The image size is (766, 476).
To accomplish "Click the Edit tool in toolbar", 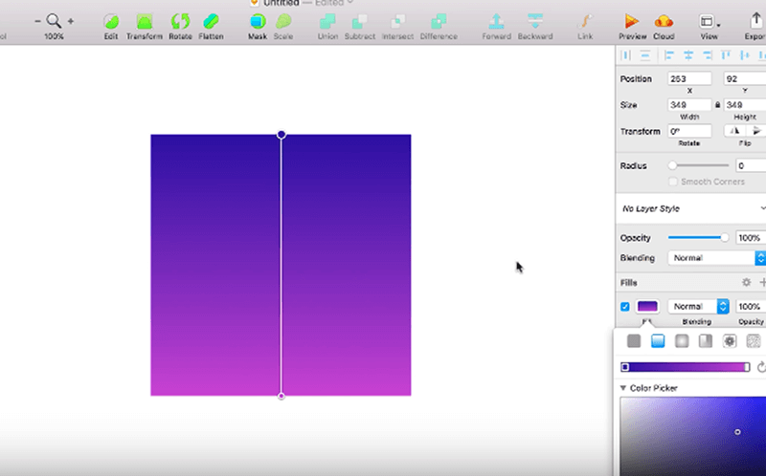I will pyautogui.click(x=112, y=21).
